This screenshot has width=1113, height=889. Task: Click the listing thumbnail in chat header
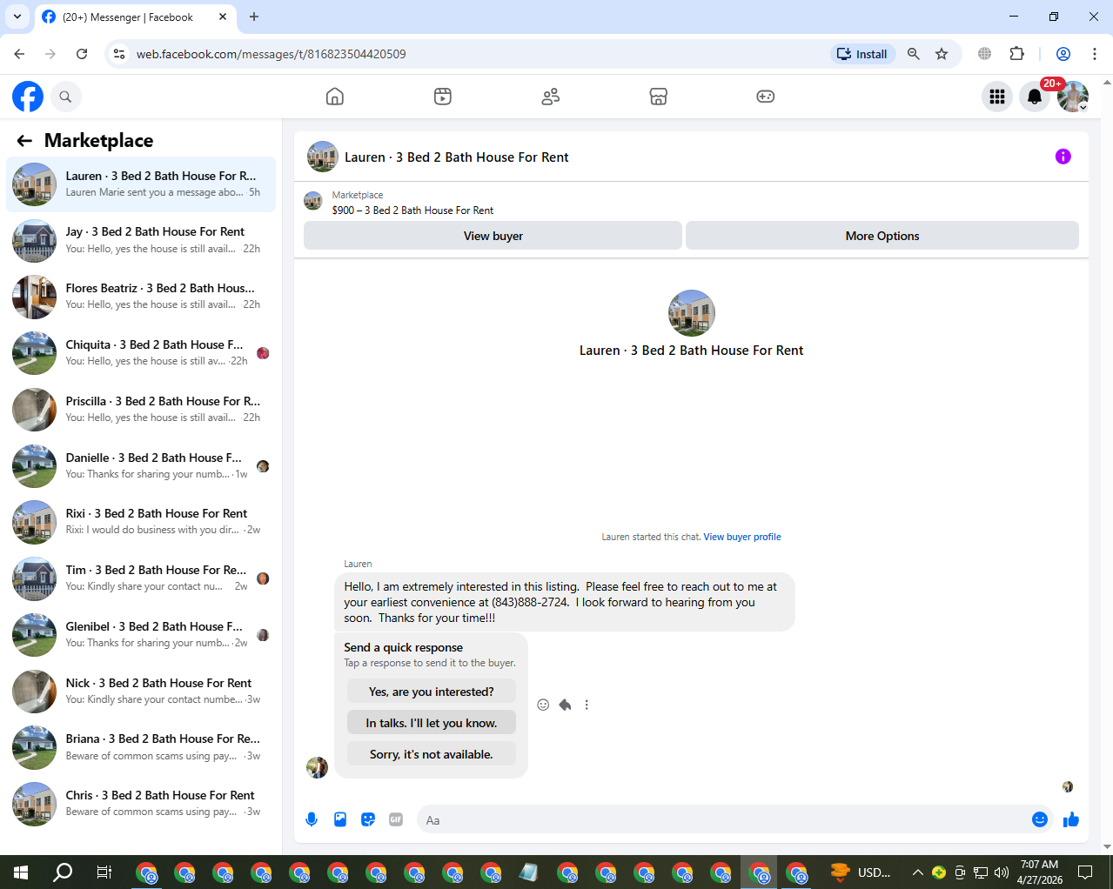coord(323,157)
